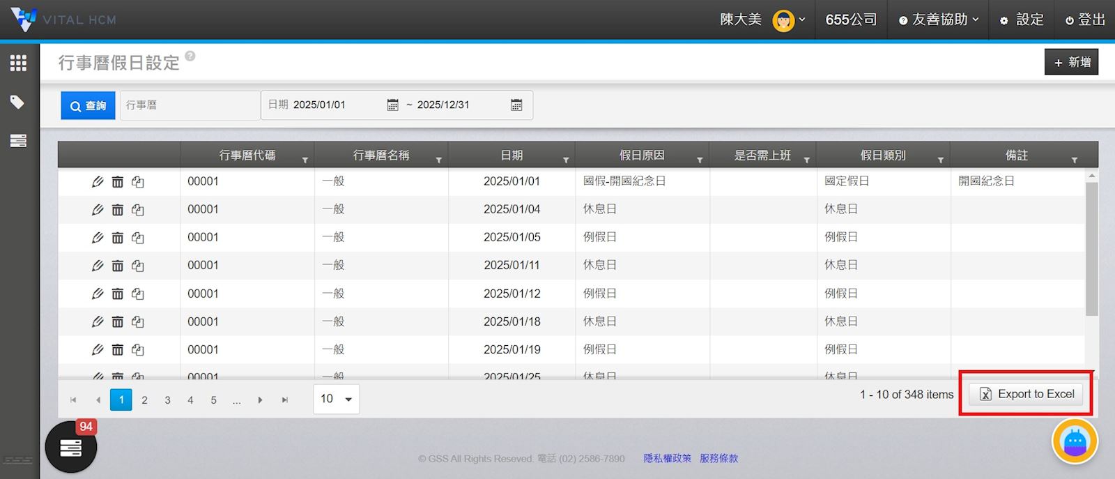Copy the 2025/01/05 holiday row
Screen dimensions: 1115x479
(x=138, y=238)
